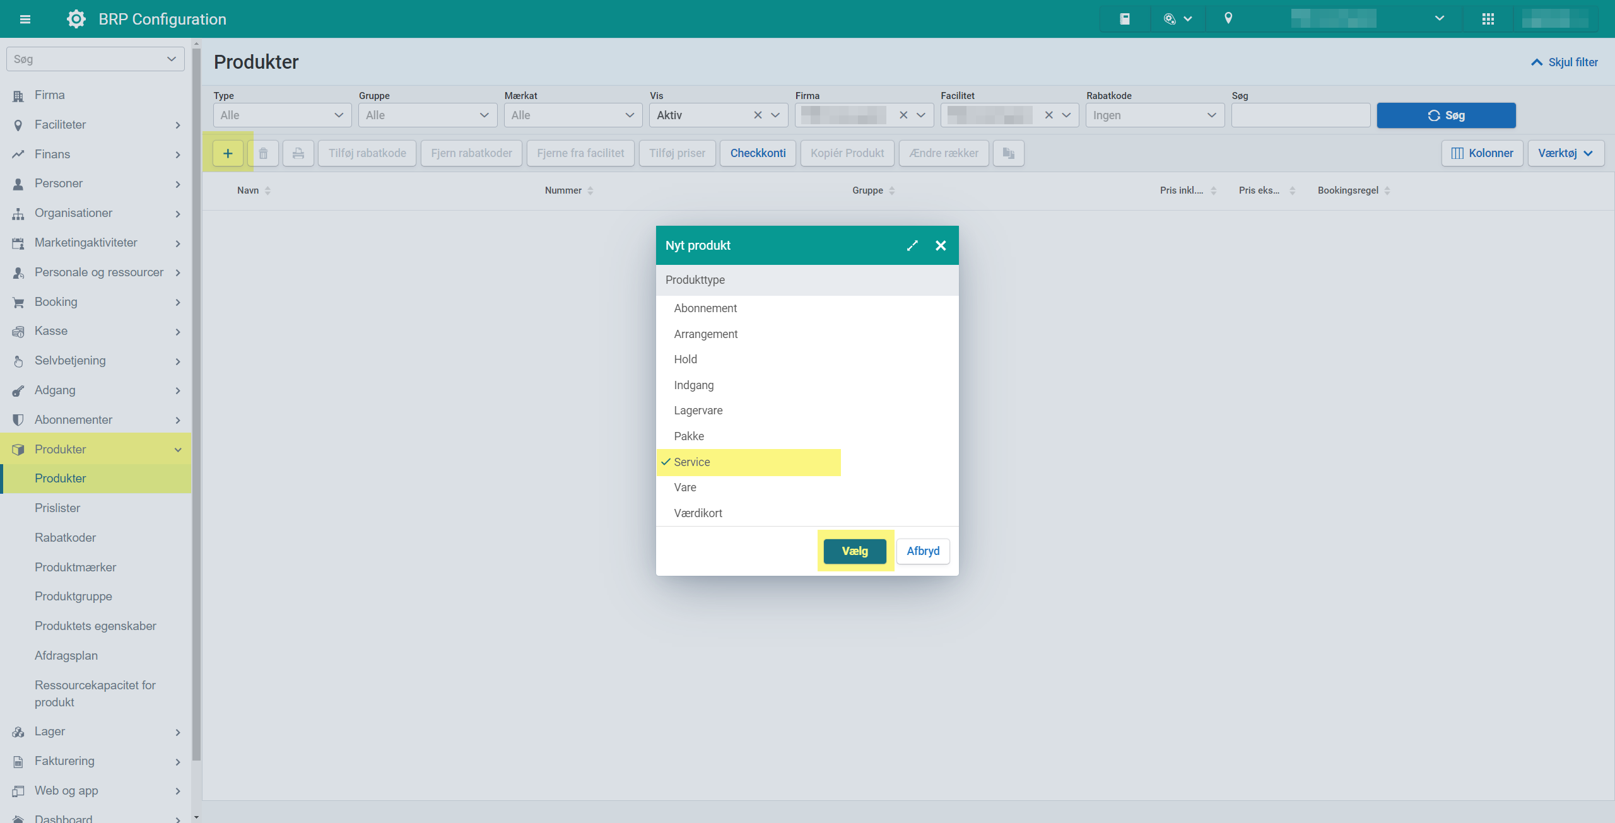Sort by the Navn column header
Image resolution: width=1615 pixels, height=823 pixels.
(254, 190)
